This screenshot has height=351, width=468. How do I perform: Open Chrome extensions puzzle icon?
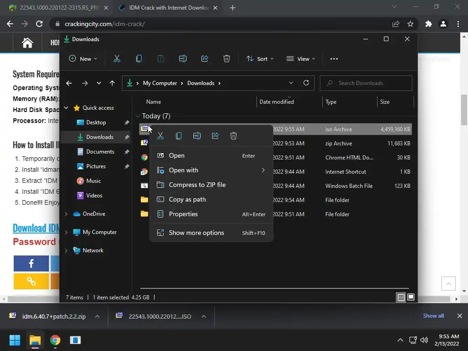tap(429, 24)
